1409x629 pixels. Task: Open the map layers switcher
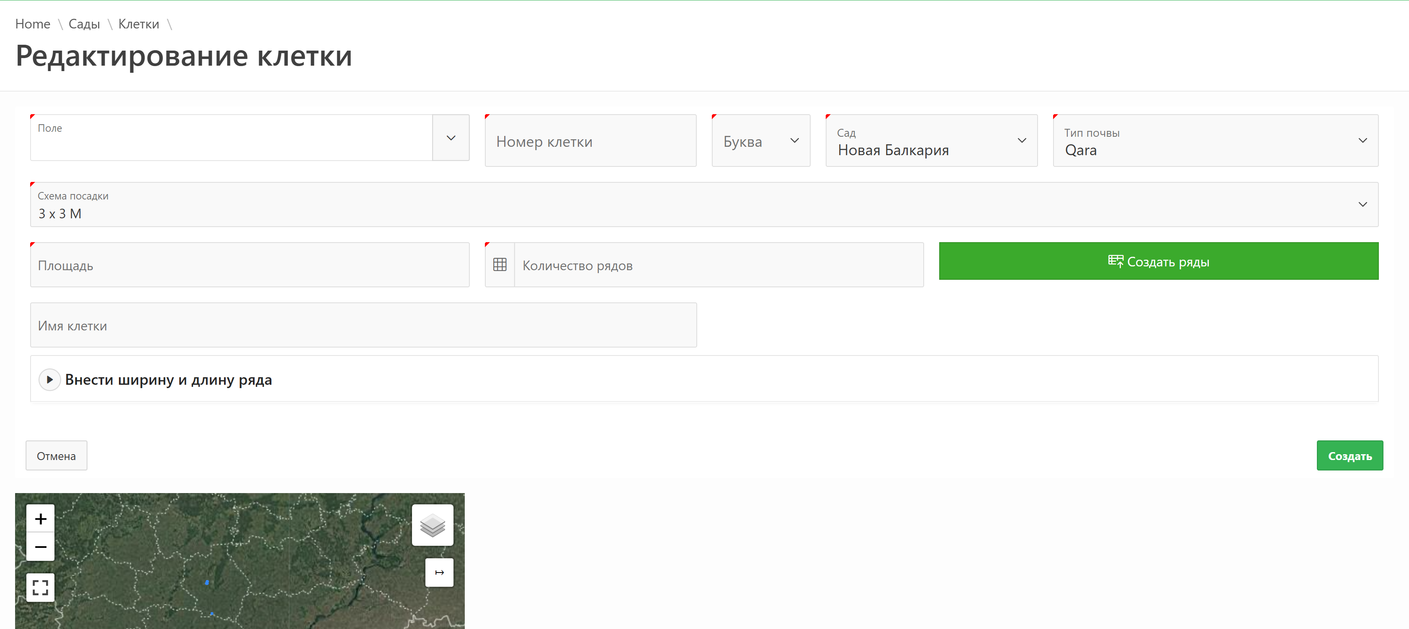432,525
